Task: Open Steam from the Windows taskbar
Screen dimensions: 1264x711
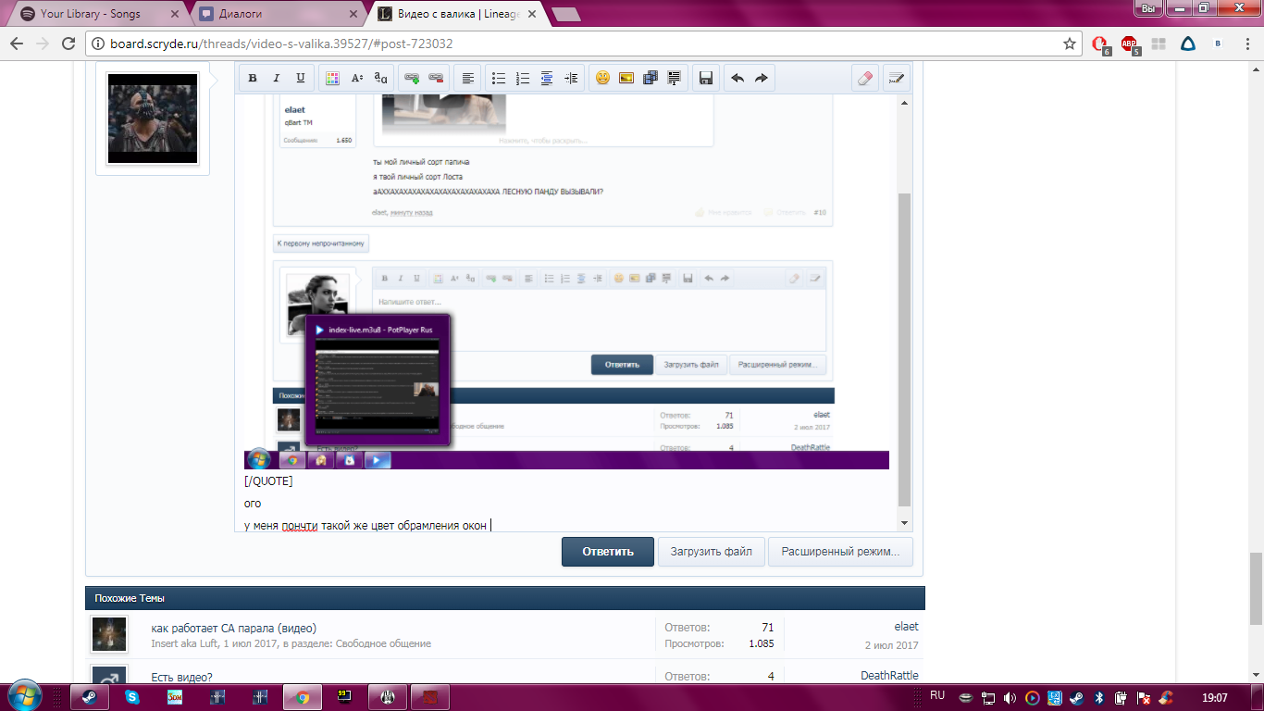Action: coord(90,696)
